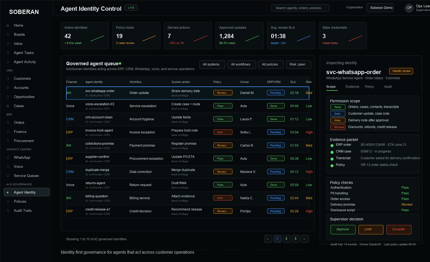Click the Audit Trails sidebar icon
This screenshot has height=262, width=430.
coord(8,211)
